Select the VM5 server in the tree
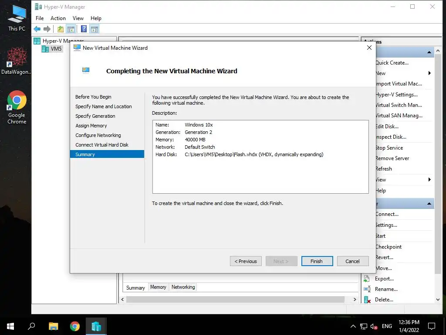 click(52, 49)
